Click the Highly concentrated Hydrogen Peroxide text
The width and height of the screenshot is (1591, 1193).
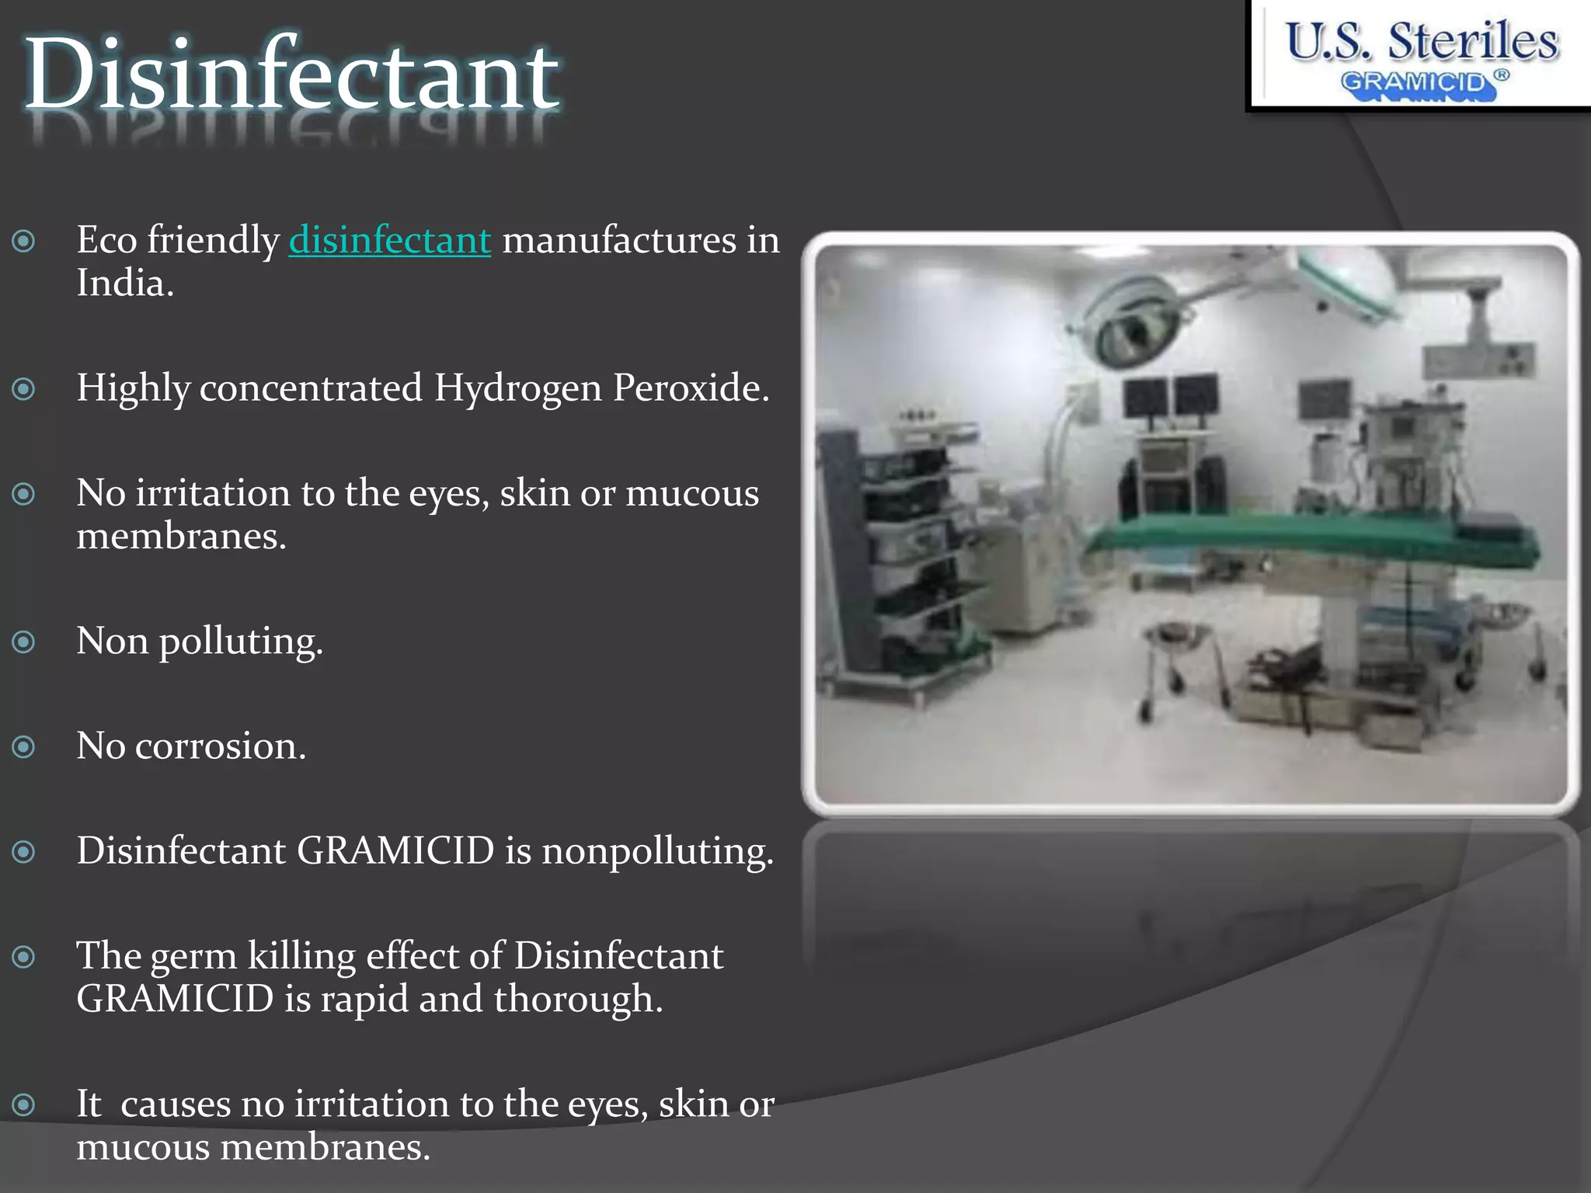coord(423,388)
